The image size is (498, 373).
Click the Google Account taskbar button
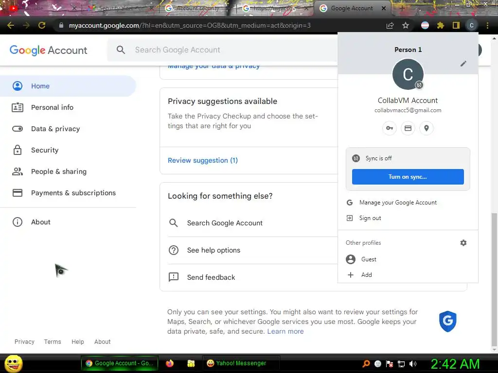point(120,363)
